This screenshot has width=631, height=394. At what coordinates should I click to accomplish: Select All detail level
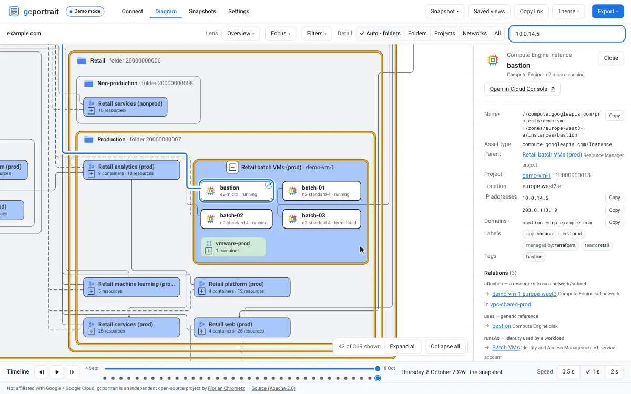[x=497, y=34]
